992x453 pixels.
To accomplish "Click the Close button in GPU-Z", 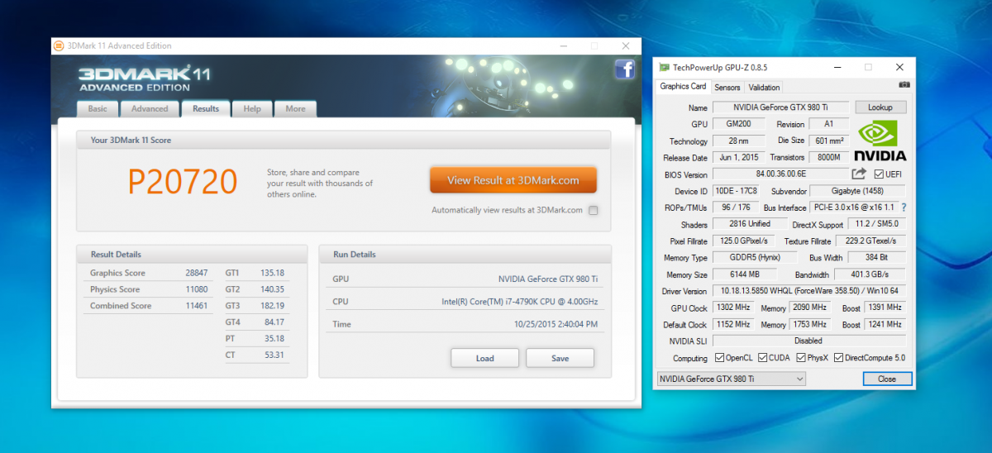I will [x=886, y=379].
